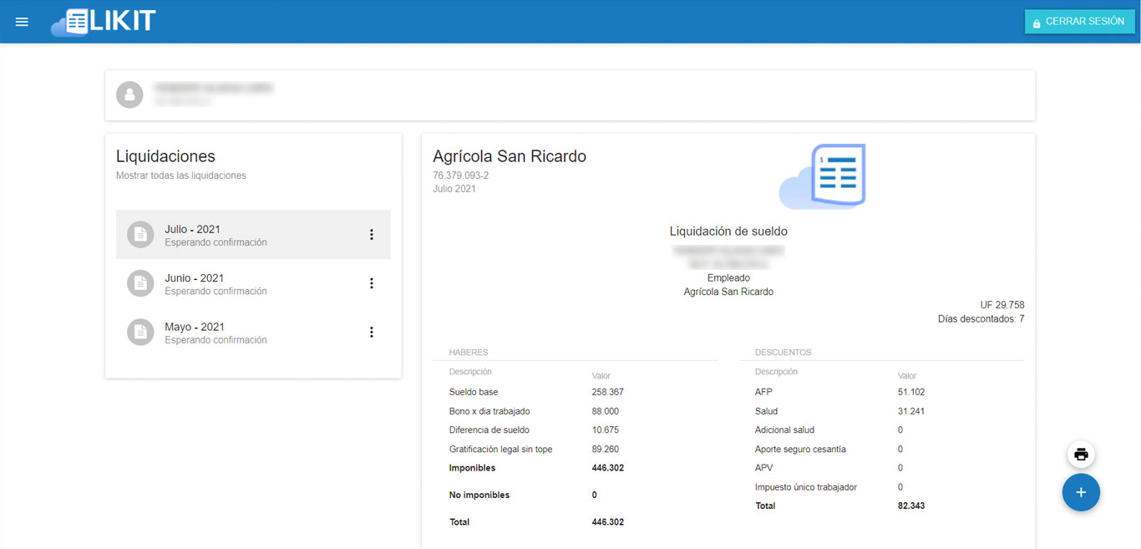Viewport: 1141px width, 549px height.
Task: Click Días descontados: 7 text
Action: (981, 319)
